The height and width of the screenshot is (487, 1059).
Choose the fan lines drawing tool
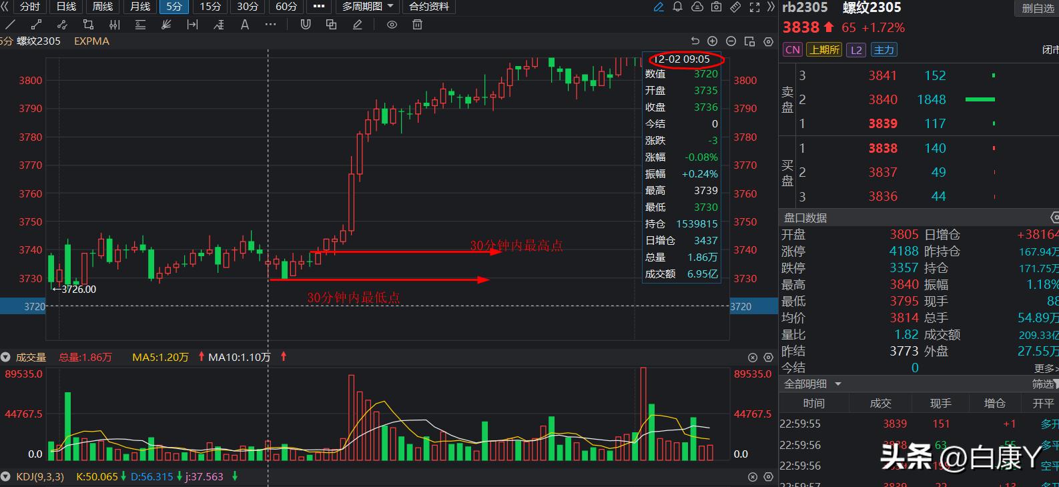coord(166,25)
